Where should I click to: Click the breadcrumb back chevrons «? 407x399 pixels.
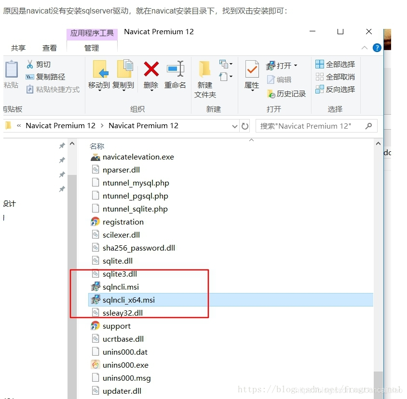pyautogui.click(x=19, y=126)
